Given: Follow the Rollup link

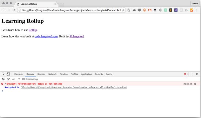Looking at the screenshot, I should pyautogui.click(x=33, y=30).
